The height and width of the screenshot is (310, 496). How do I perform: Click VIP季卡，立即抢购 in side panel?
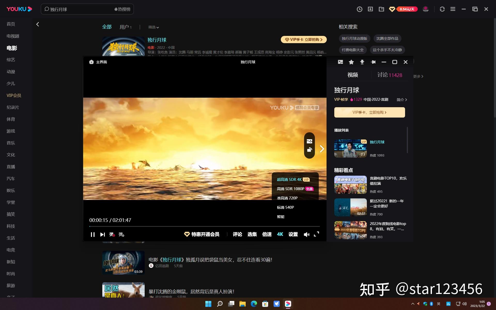point(369,112)
